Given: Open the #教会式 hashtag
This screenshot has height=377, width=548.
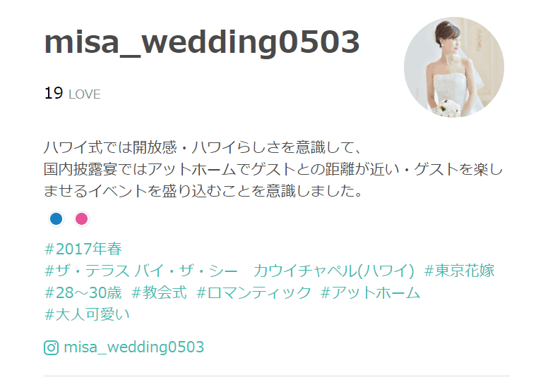Looking at the screenshot, I should pyautogui.click(x=159, y=293).
